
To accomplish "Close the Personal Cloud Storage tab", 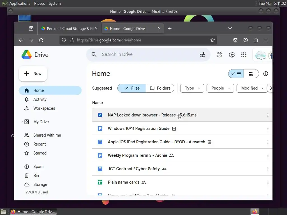I will coord(96,28).
